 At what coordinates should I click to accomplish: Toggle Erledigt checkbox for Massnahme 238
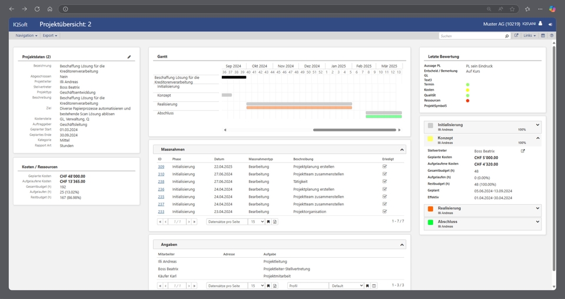point(384,182)
